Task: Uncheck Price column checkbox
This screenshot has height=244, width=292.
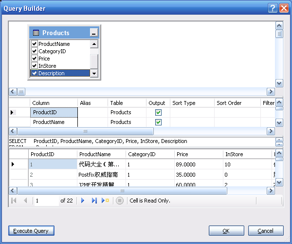Action: (34, 58)
